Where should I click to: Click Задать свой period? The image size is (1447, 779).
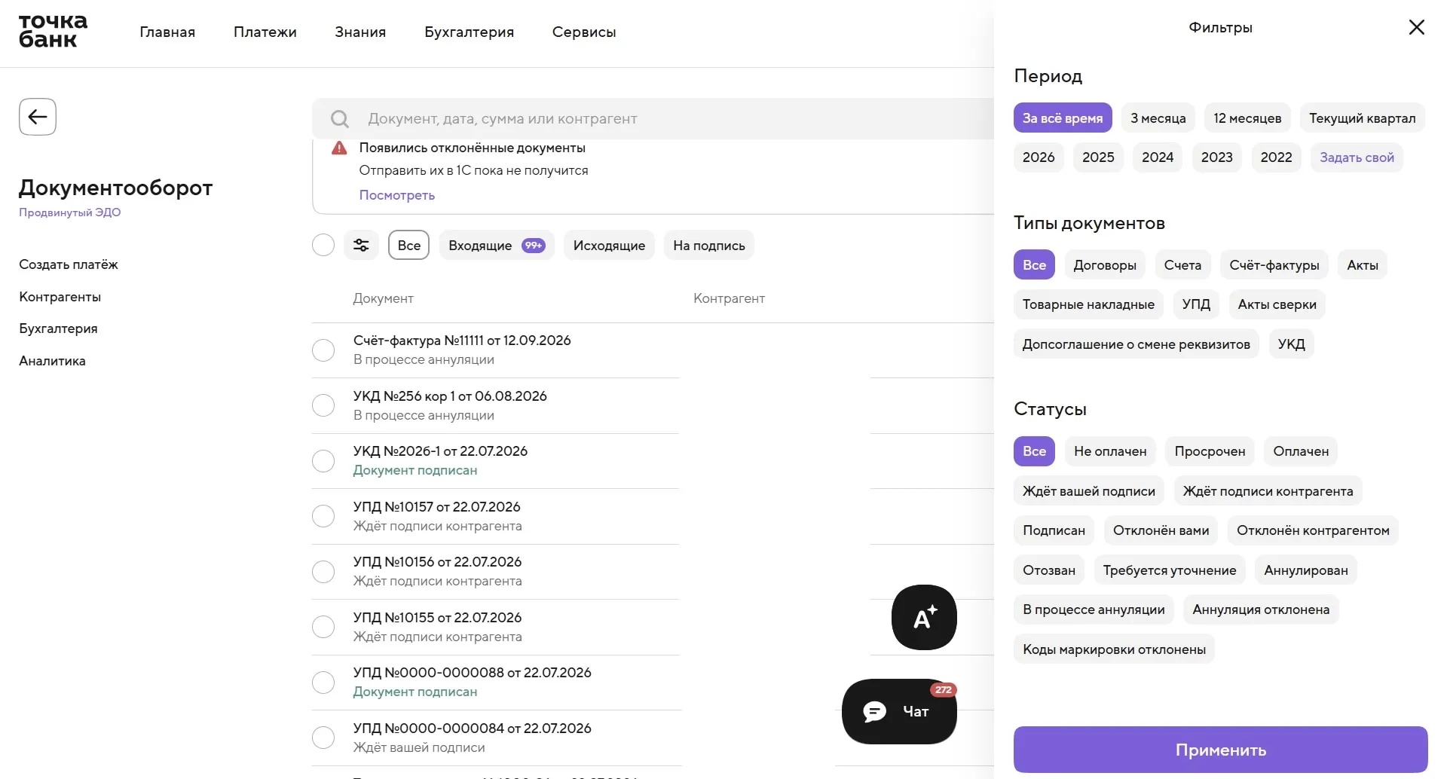(x=1357, y=157)
